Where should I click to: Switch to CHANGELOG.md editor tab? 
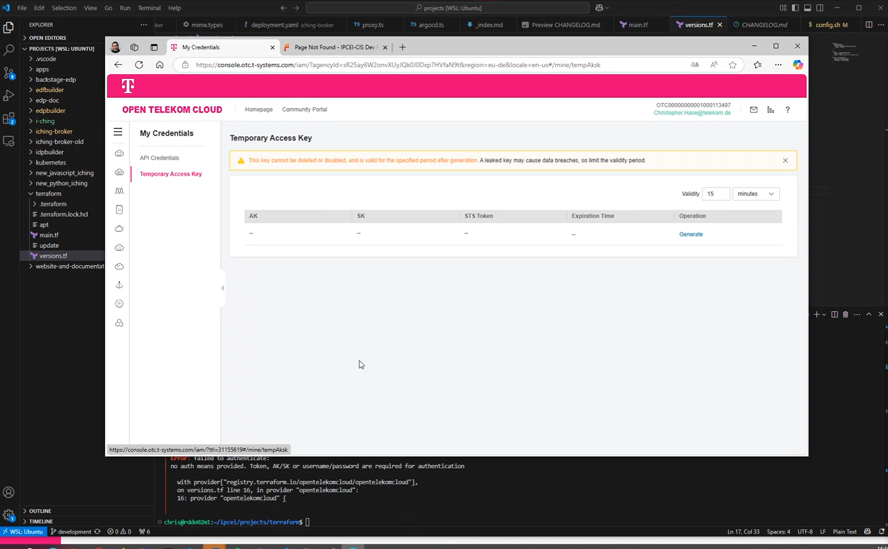point(764,25)
